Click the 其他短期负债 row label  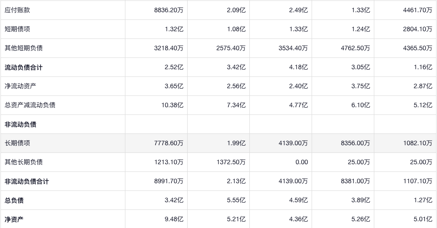click(24, 48)
